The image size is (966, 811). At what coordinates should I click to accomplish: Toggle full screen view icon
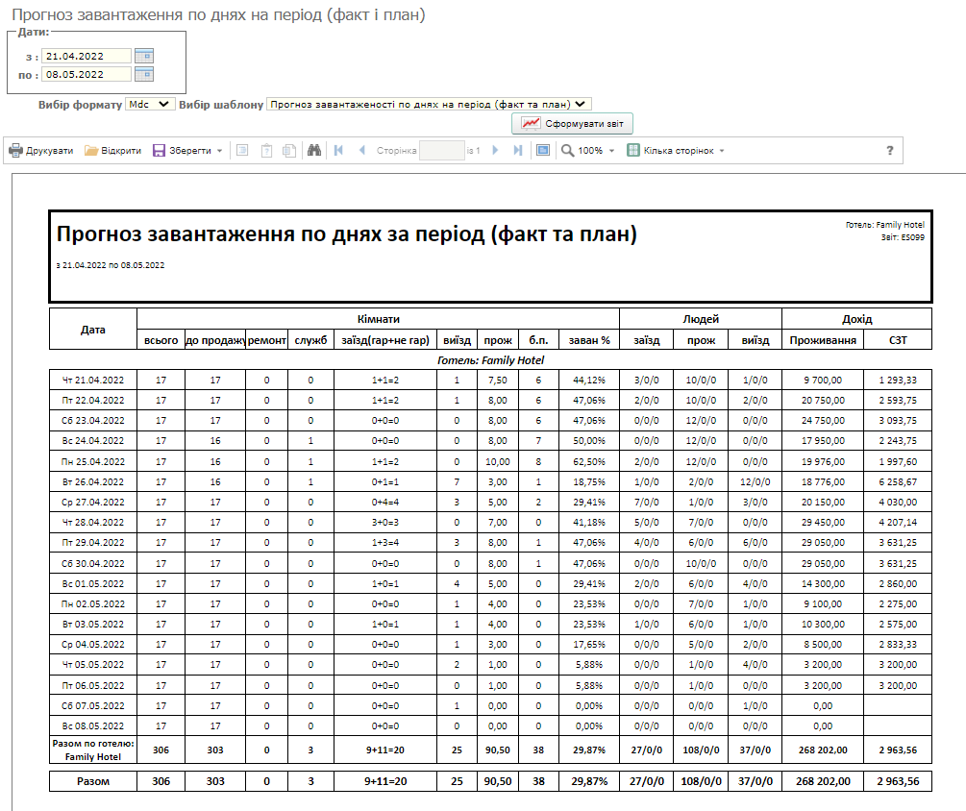coord(543,151)
